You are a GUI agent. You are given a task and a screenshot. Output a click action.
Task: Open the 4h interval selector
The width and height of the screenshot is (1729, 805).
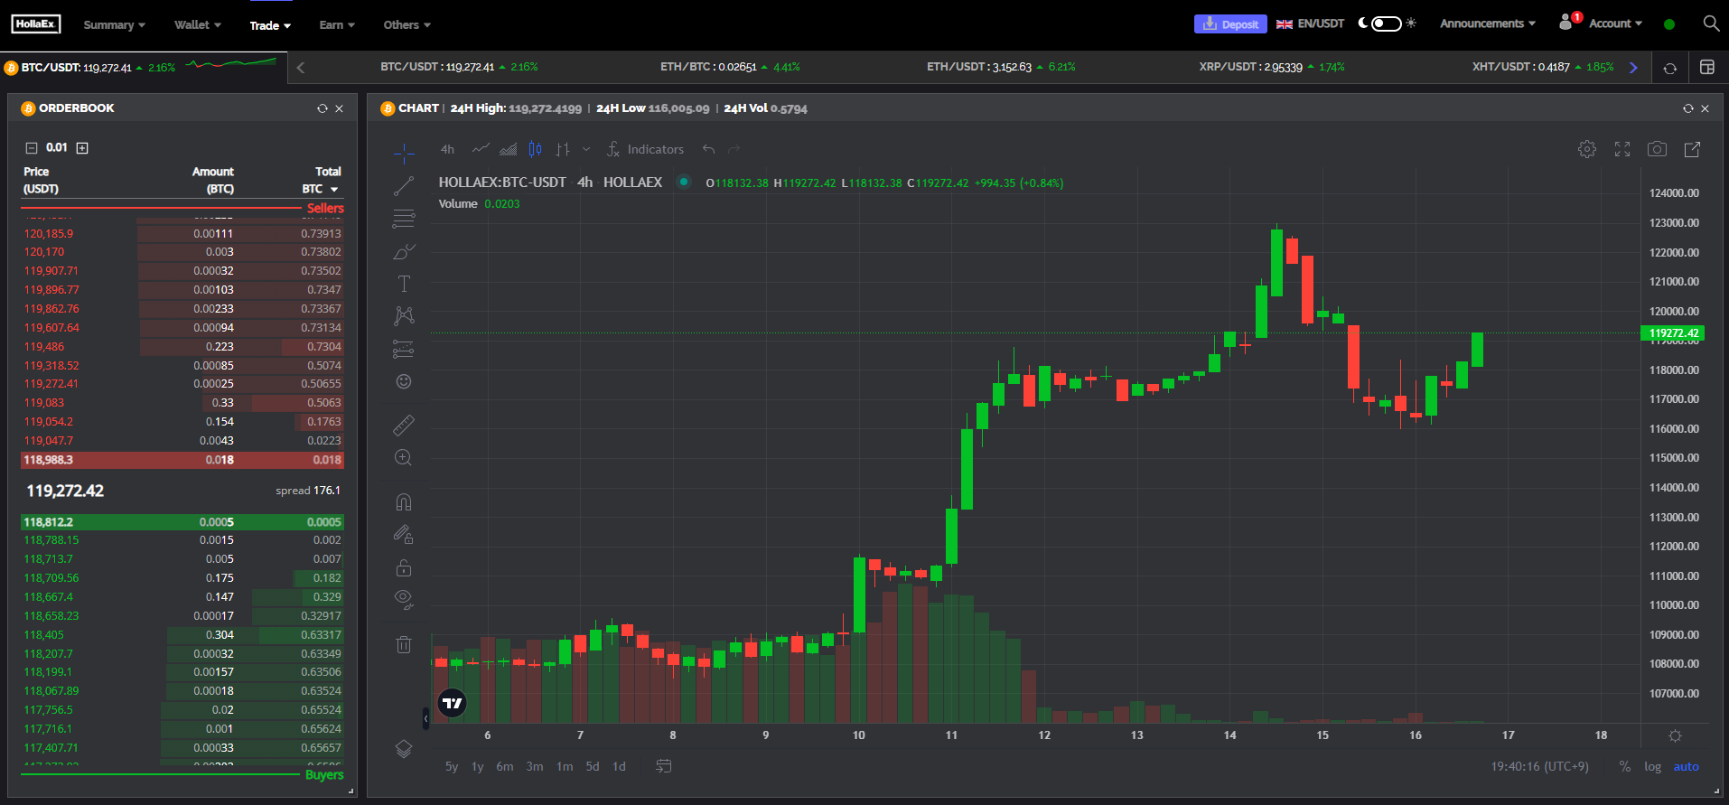pyautogui.click(x=447, y=149)
